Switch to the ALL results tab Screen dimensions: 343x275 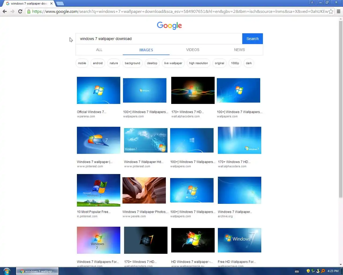pyautogui.click(x=99, y=50)
